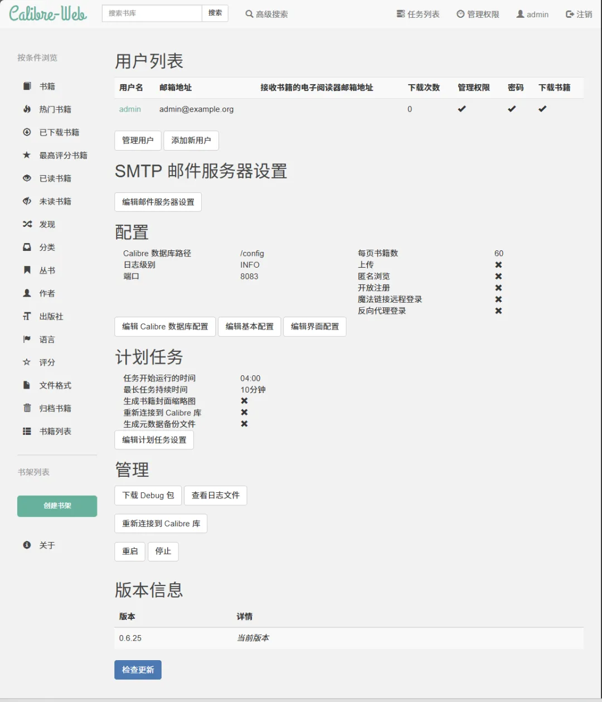This screenshot has width=602, height=702.
Task: Click 重新连接到 Calibre 库 button
Action: (x=161, y=524)
